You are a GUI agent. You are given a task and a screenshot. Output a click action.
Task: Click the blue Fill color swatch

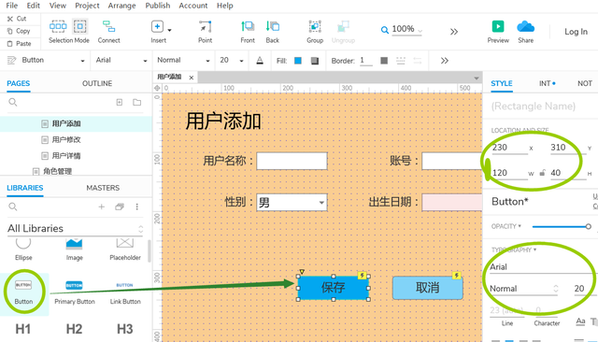[298, 60]
